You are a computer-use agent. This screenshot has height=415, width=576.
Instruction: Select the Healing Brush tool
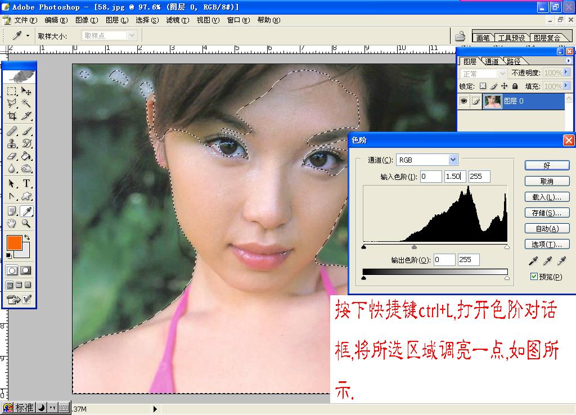tap(12, 131)
